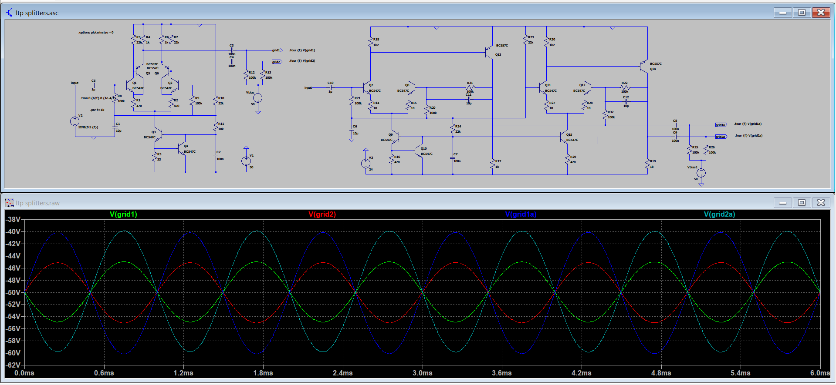Click the -62V label on the vertical axis

[x=13, y=365]
